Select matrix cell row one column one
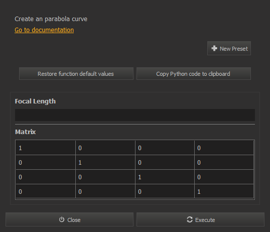Screen dimensions: 270x232 [46, 148]
